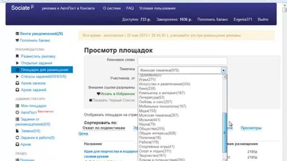Image resolution: width=287 pixels, height=161 pixels.
Task: Select Творчество(161) option
Action: 152,156
